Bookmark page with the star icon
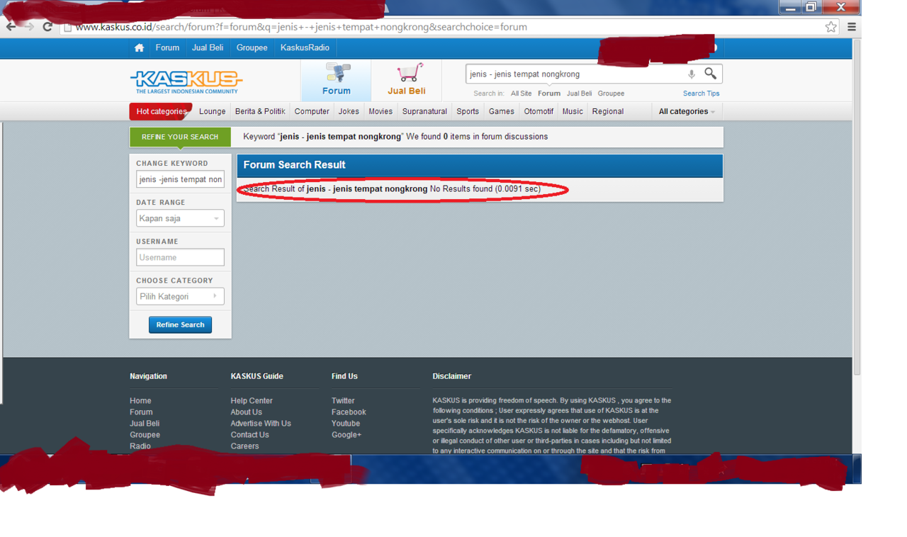Viewport: 907px width, 537px height. 830,27
